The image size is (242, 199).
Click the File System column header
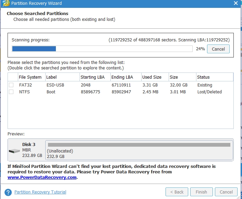point(32,77)
